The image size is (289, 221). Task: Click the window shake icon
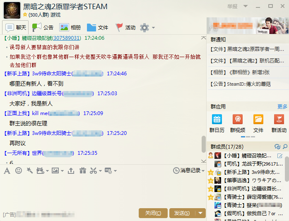(40, 171)
